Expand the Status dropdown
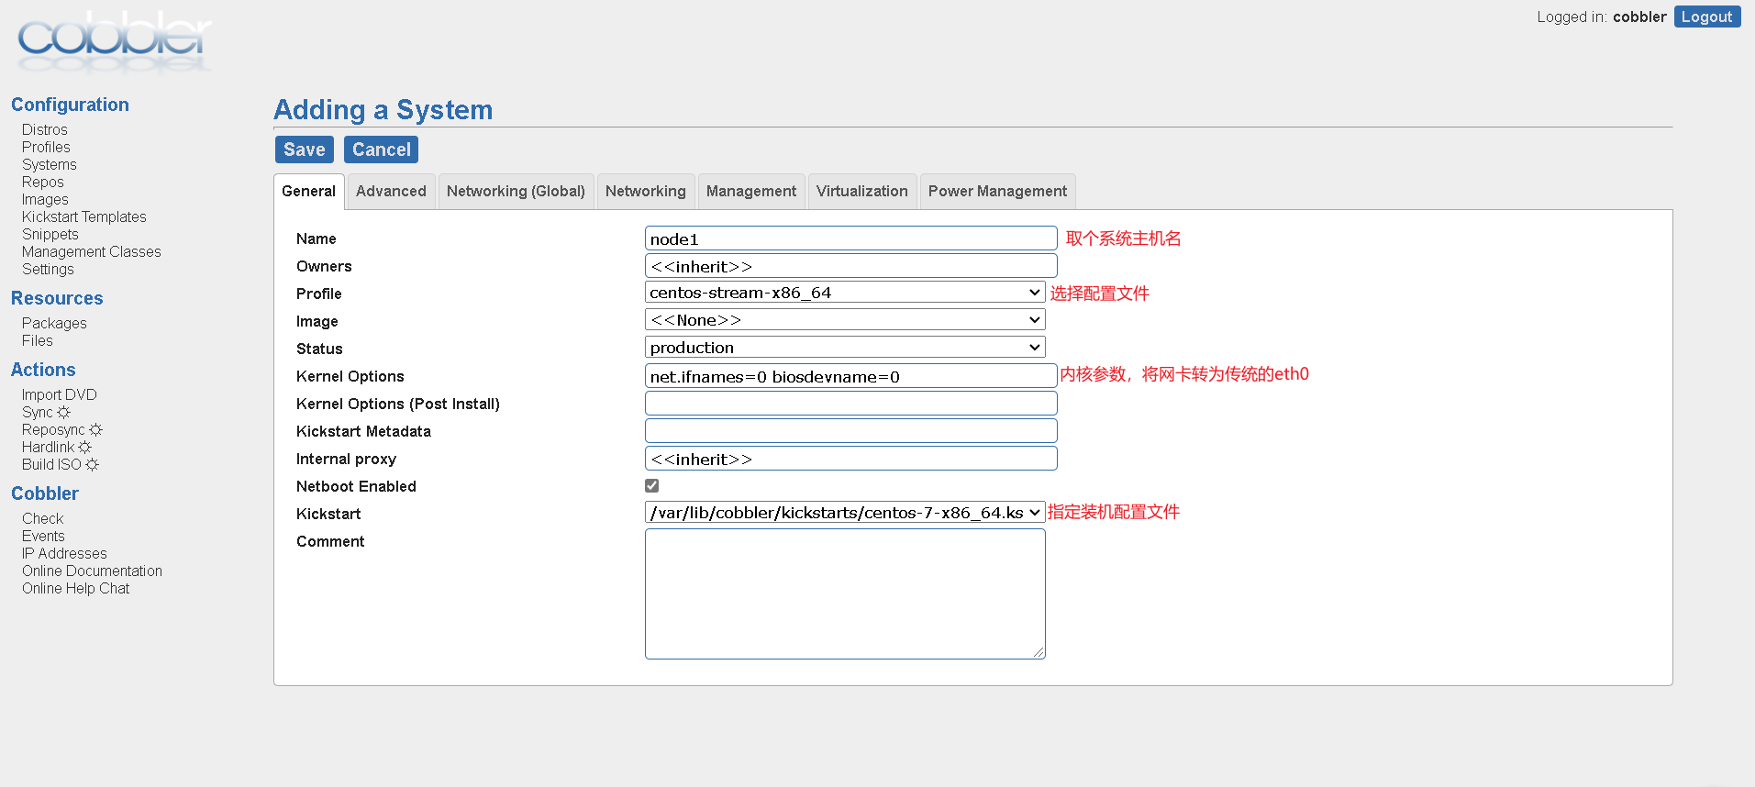 pos(845,348)
